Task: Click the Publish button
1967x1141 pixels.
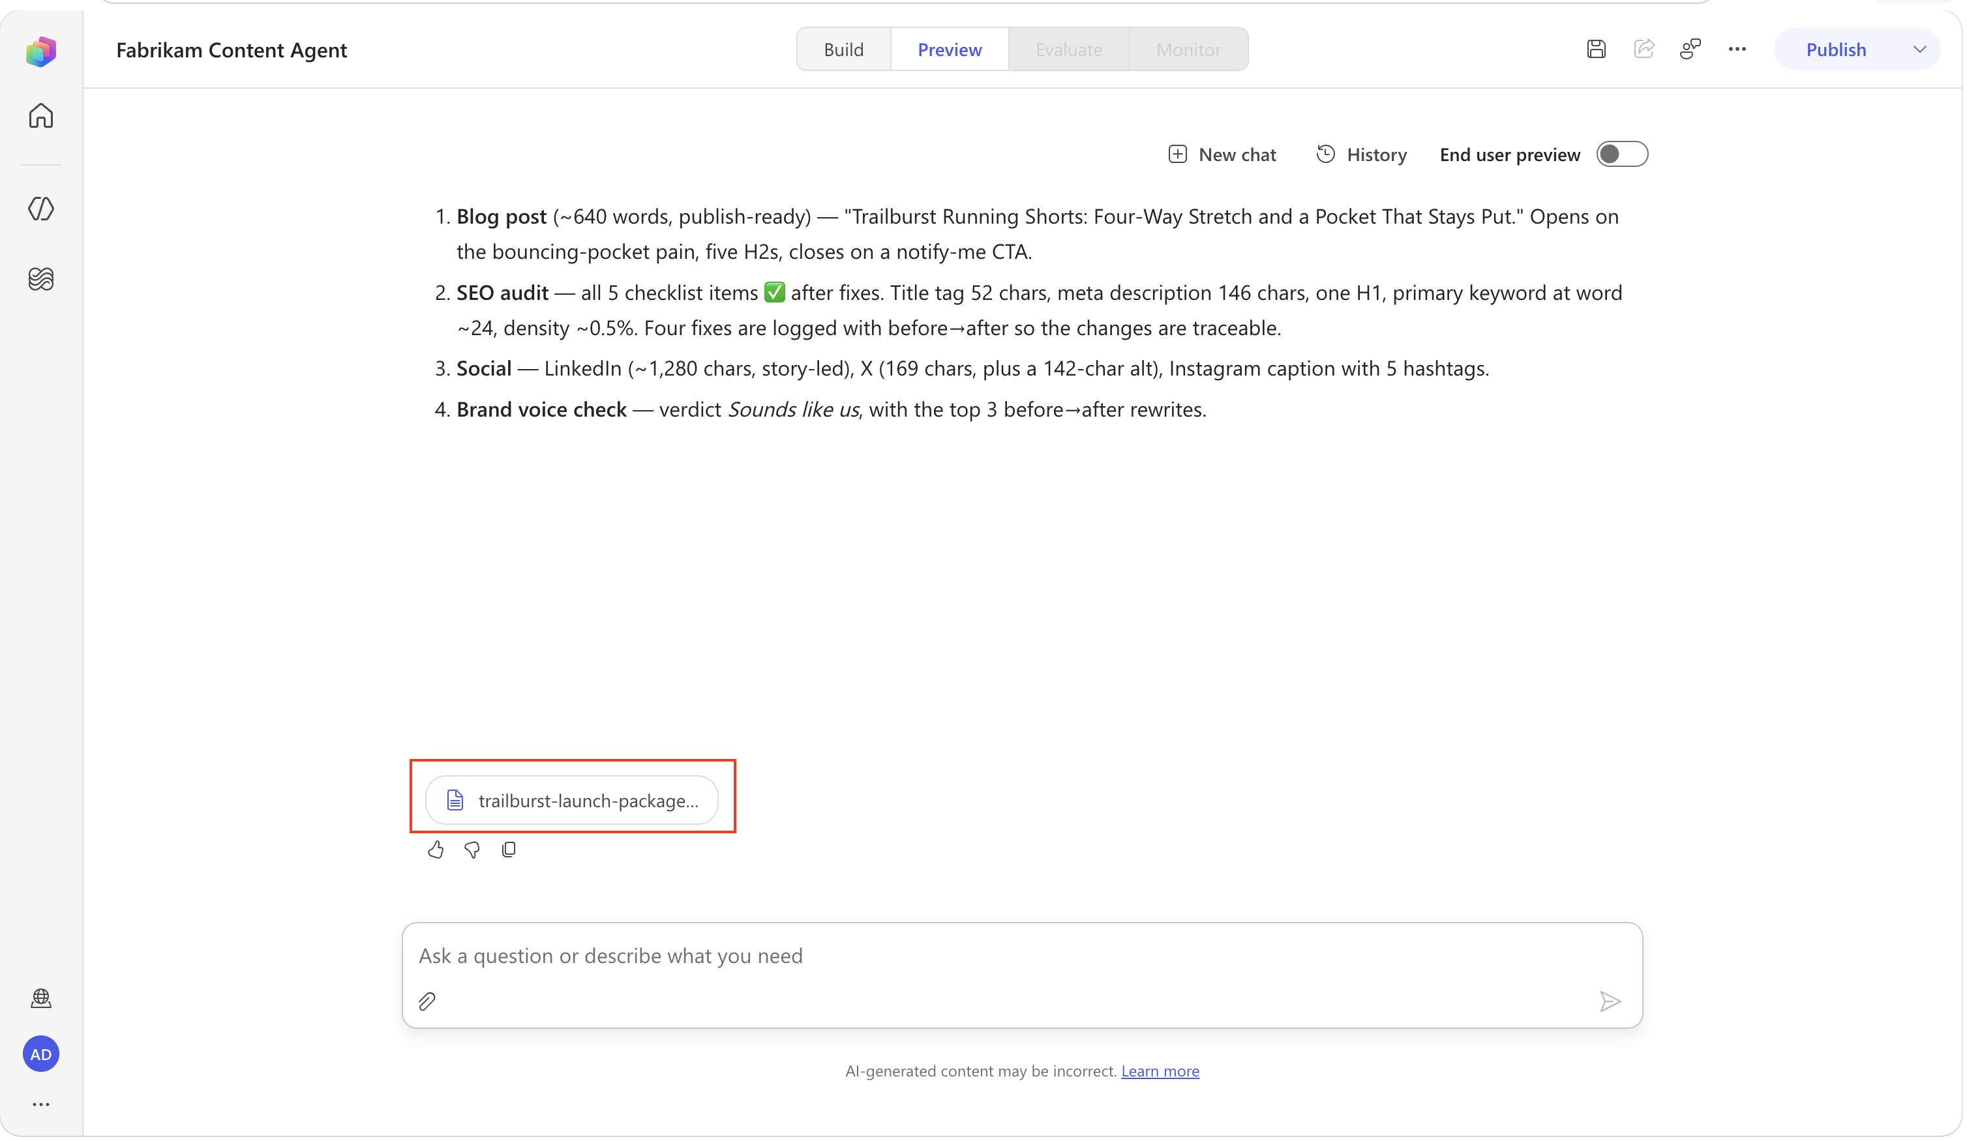Action: coord(1836,49)
